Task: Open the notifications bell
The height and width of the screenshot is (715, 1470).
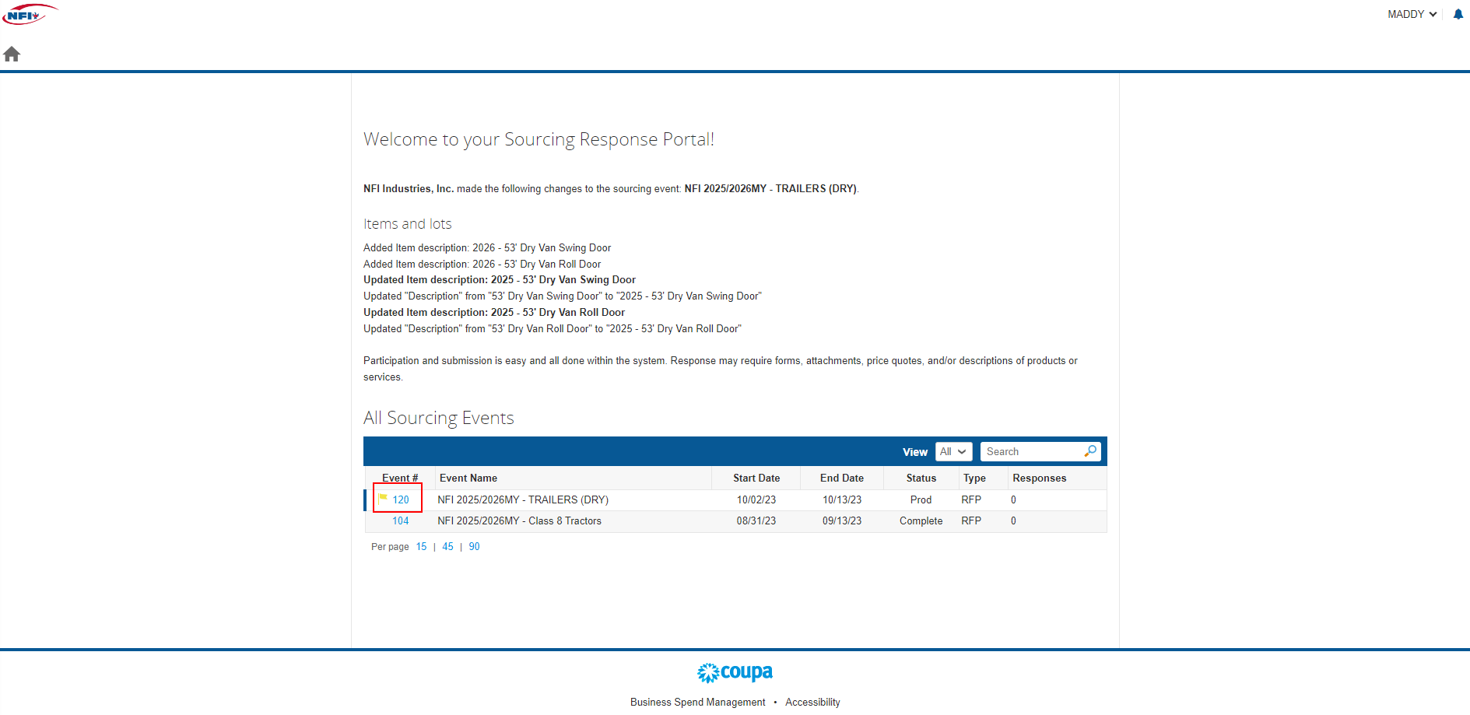Action: 1458,15
